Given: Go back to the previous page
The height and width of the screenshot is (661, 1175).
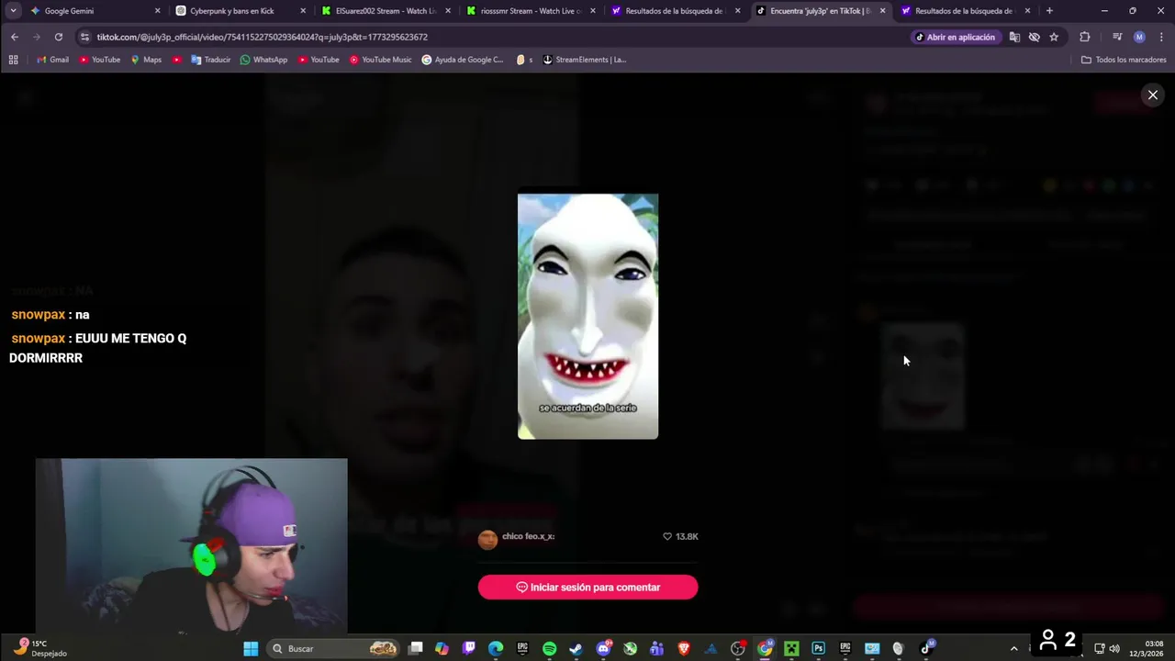Looking at the screenshot, I should 15,37.
